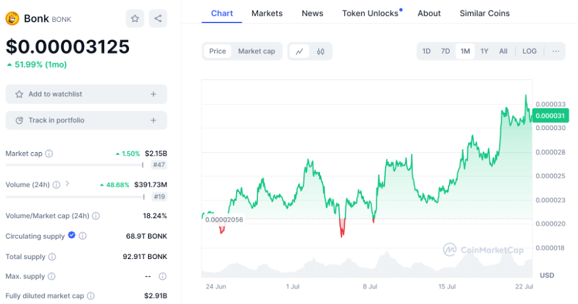The width and height of the screenshot is (578, 304).
Task: Click the 24 Jun date on the axis
Action: click(x=216, y=287)
